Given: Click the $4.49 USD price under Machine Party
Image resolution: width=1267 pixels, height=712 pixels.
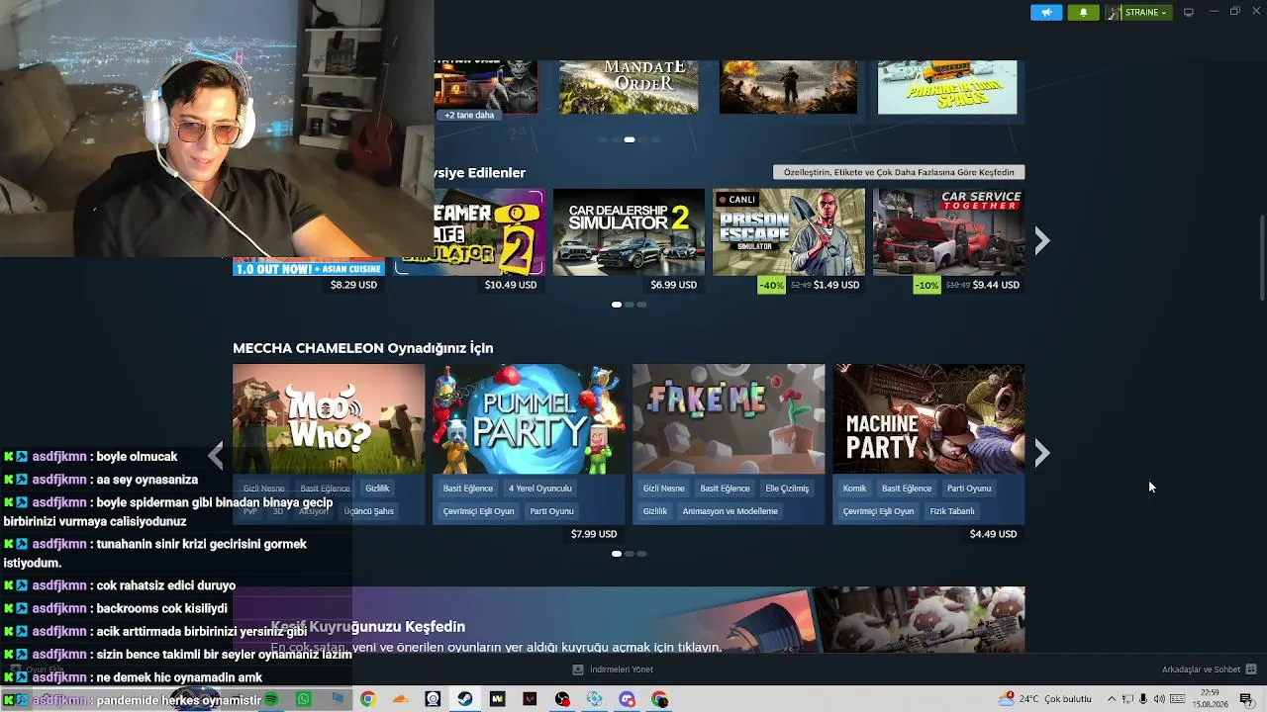Looking at the screenshot, I should tap(993, 534).
